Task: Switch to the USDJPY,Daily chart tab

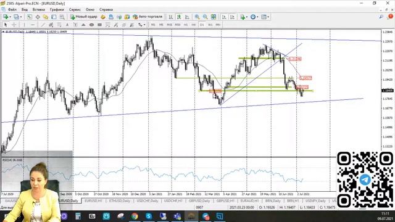Action: point(315,201)
